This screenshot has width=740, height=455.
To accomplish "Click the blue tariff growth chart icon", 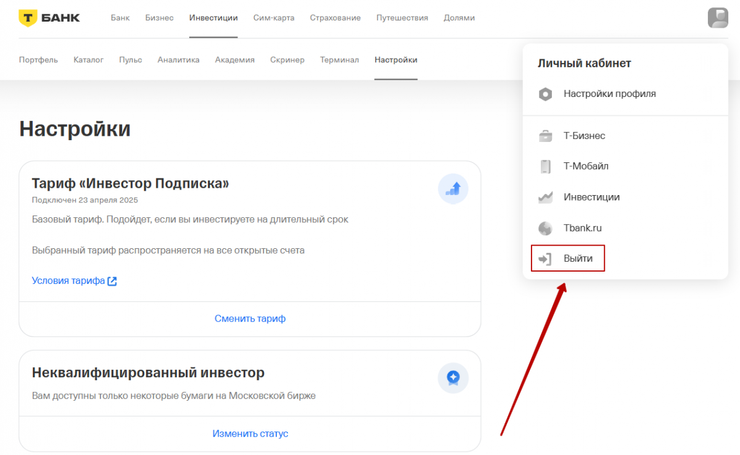I will [453, 189].
